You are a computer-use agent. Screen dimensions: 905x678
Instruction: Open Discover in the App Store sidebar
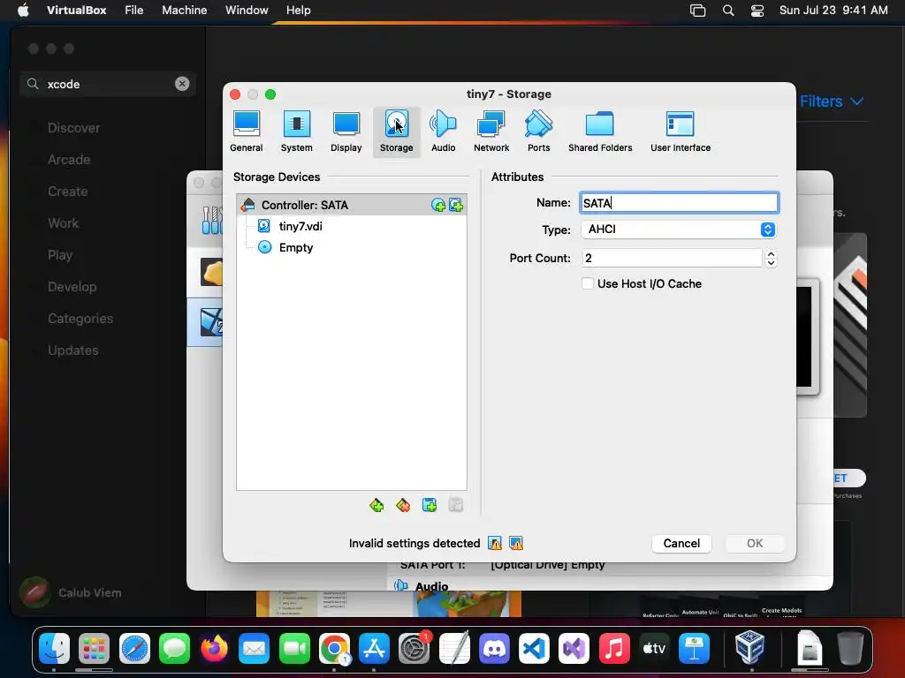point(73,128)
